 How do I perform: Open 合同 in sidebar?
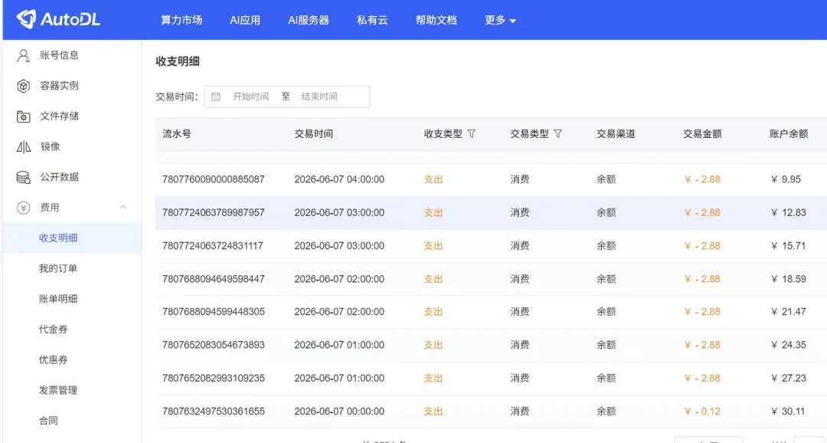tap(48, 421)
